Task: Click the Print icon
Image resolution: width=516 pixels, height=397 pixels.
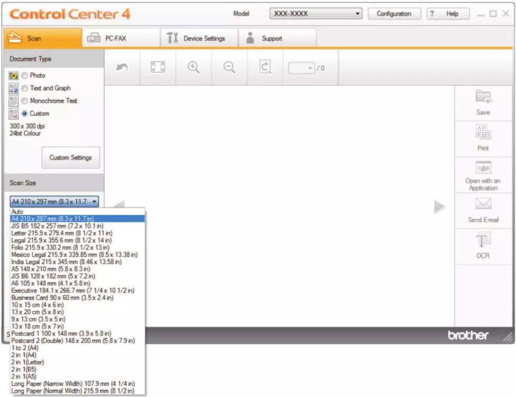Action: [483, 133]
